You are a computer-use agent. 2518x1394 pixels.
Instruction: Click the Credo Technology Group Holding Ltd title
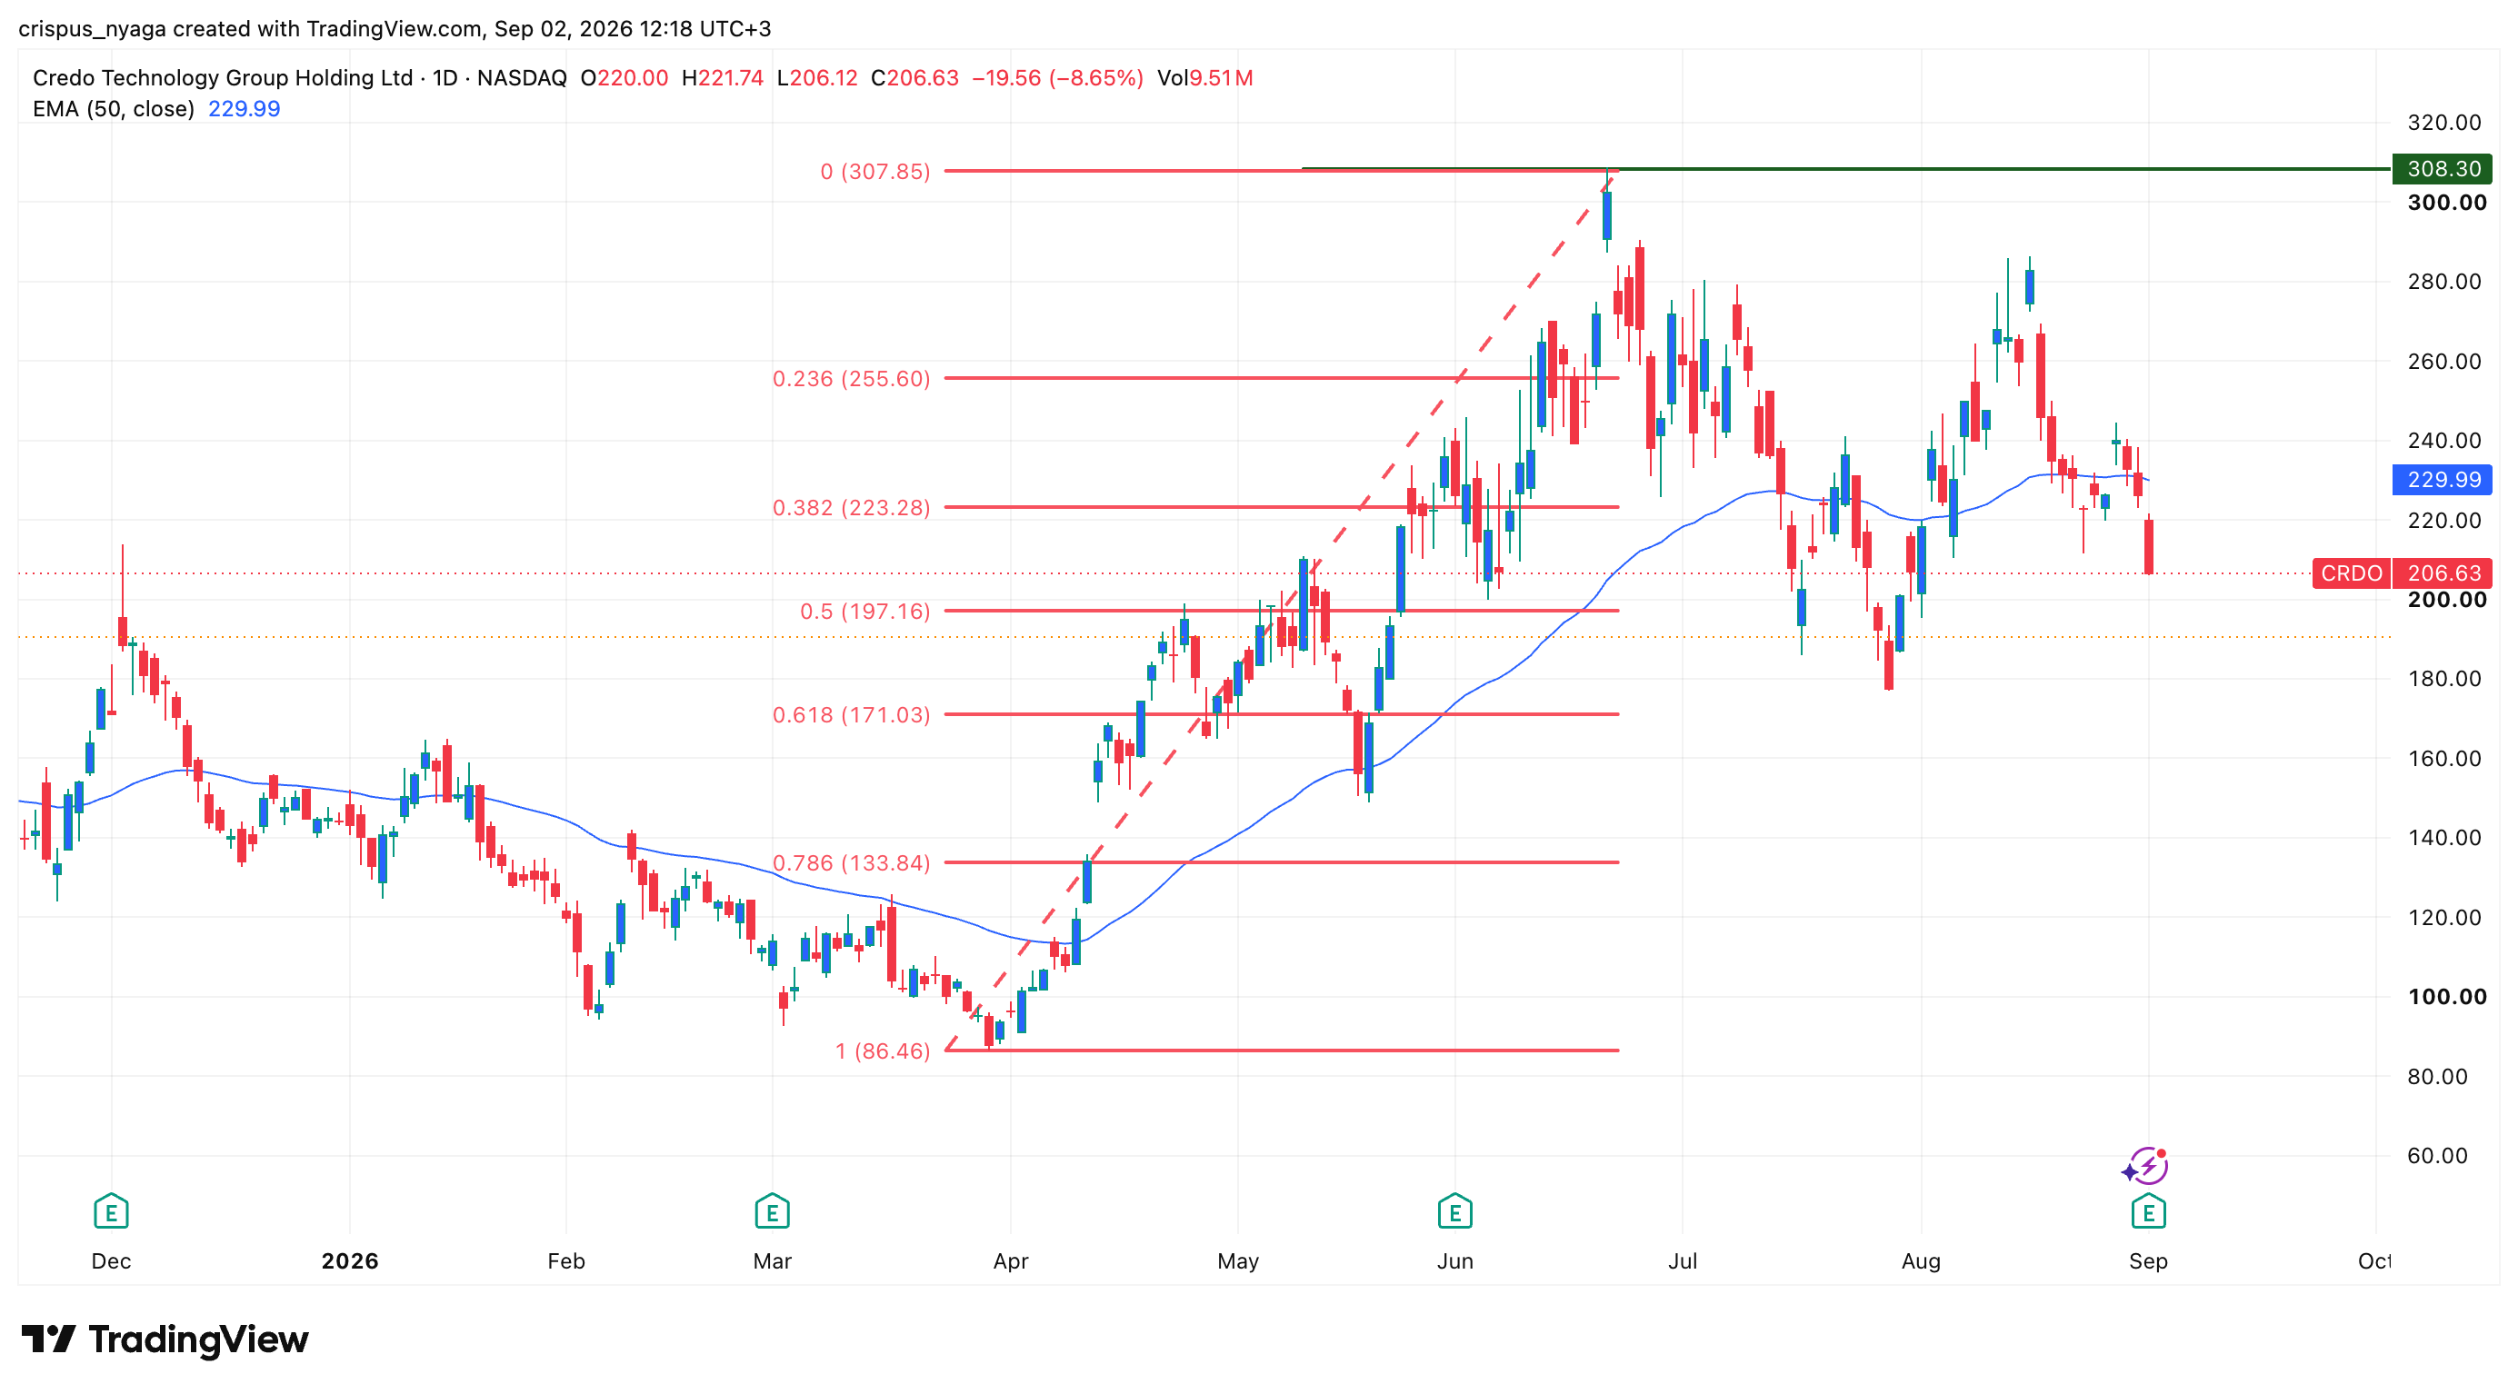[223, 78]
